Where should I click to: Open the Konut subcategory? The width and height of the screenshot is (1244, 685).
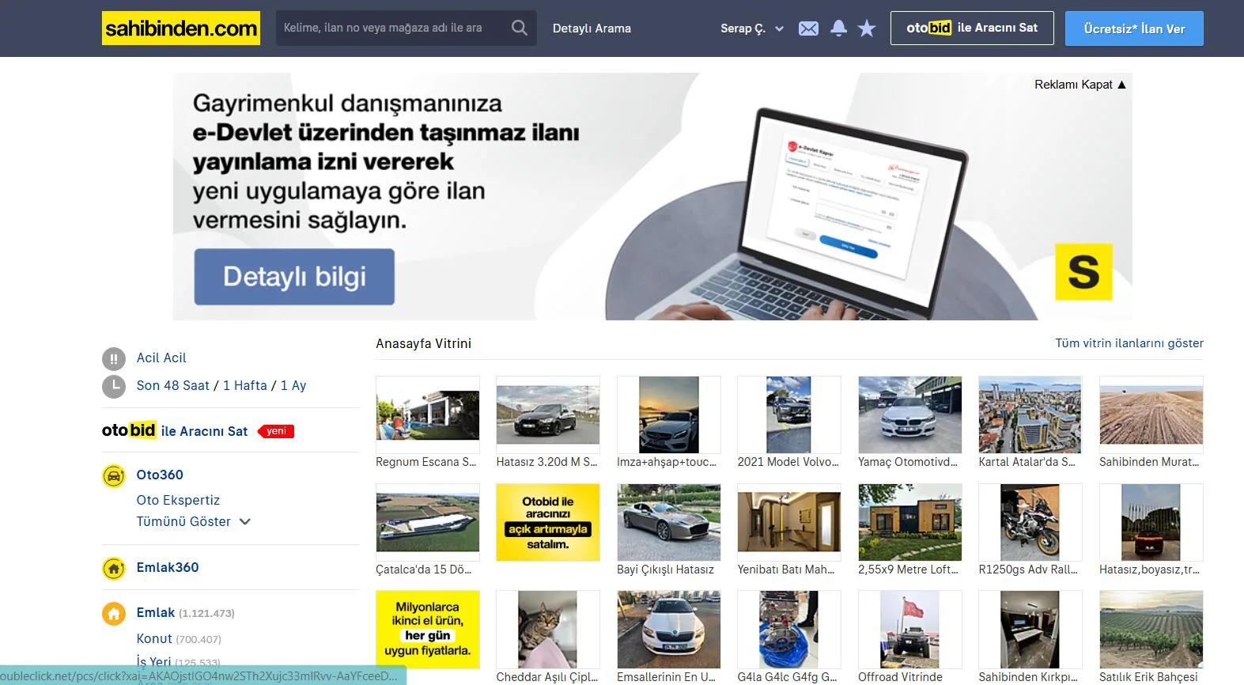click(x=154, y=638)
